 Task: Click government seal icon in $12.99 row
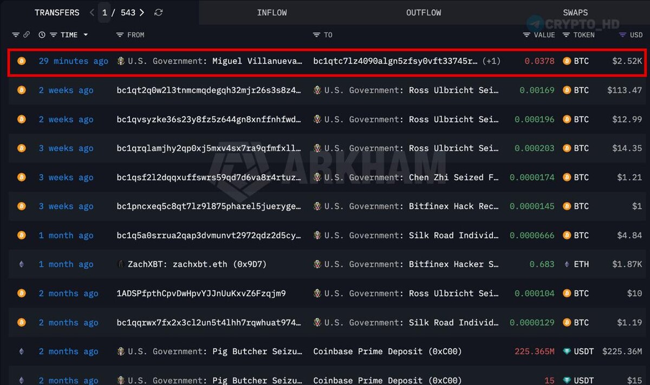click(x=317, y=119)
